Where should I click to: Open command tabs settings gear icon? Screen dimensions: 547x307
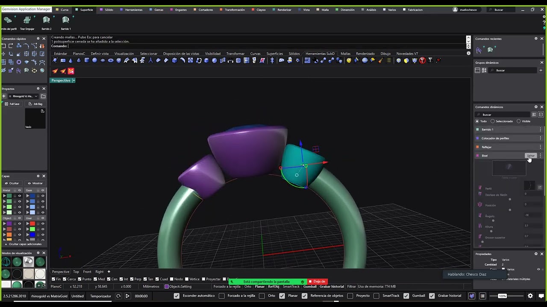click(x=468, y=53)
